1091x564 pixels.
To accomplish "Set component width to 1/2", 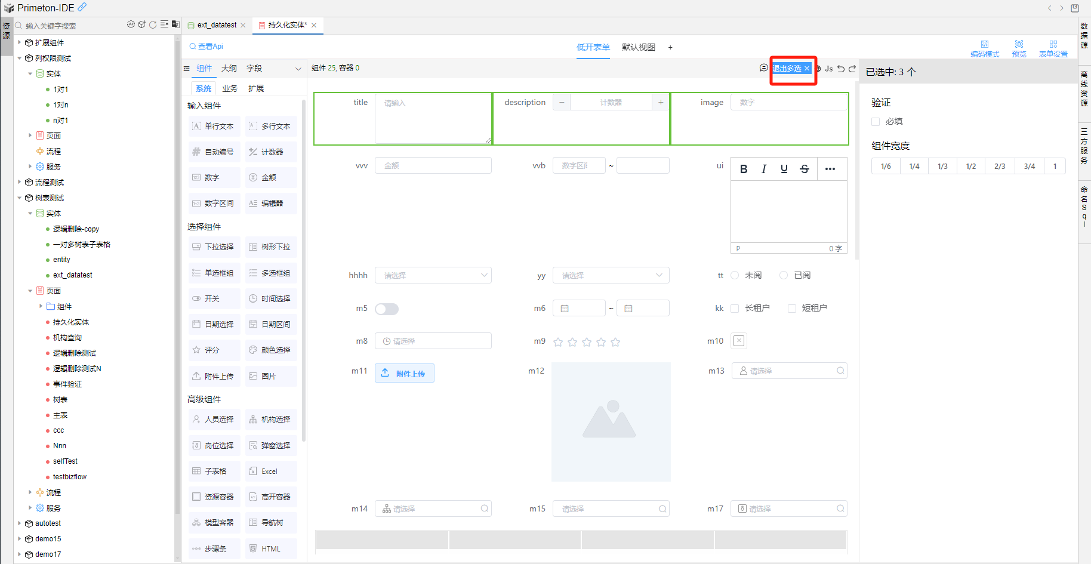I will pos(970,167).
